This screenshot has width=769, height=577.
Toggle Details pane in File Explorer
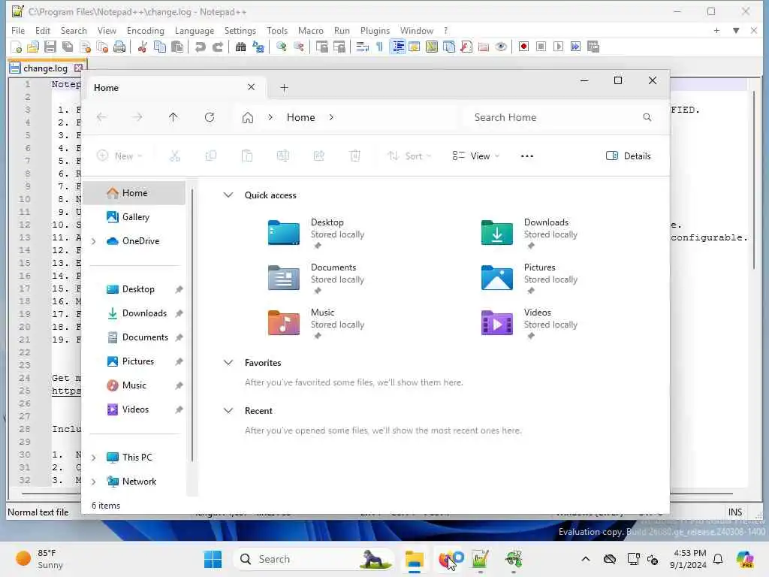[x=629, y=156]
